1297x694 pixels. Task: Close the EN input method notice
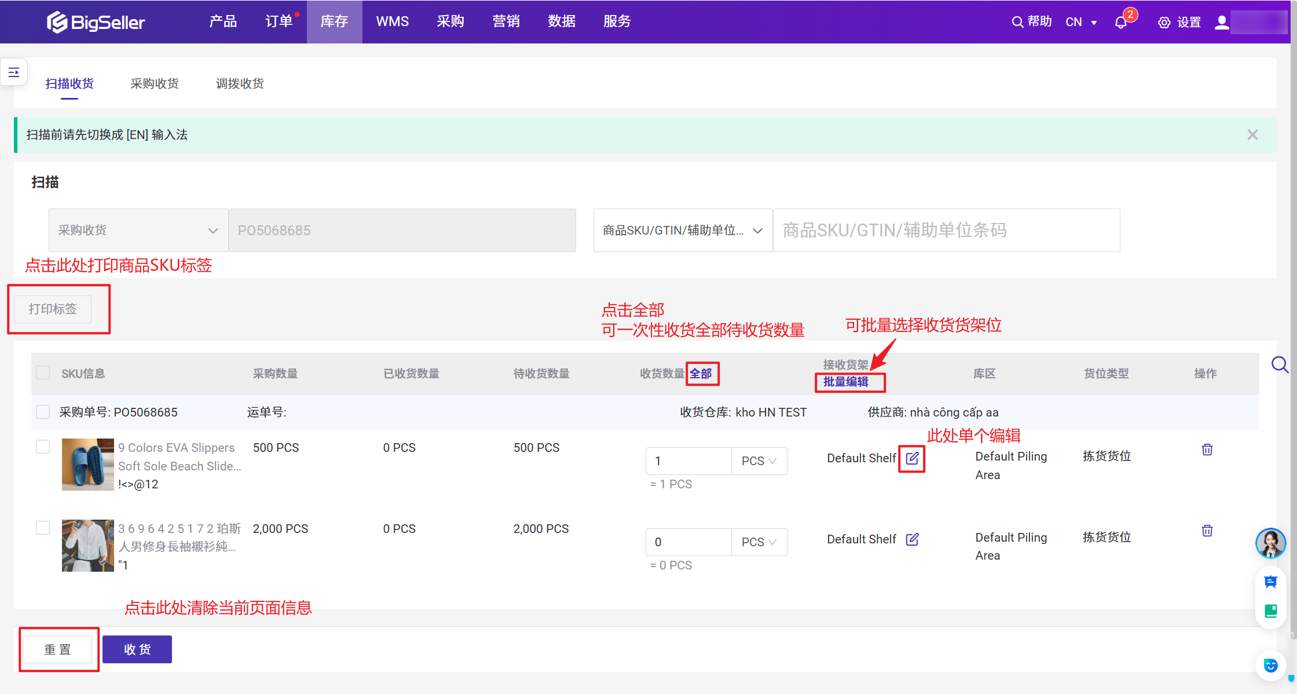tap(1252, 135)
